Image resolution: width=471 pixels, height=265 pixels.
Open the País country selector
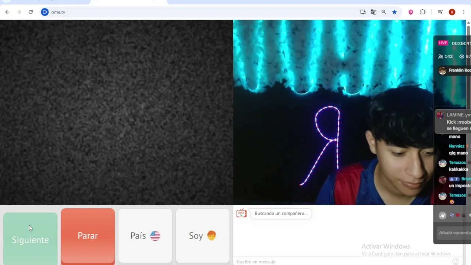145,236
